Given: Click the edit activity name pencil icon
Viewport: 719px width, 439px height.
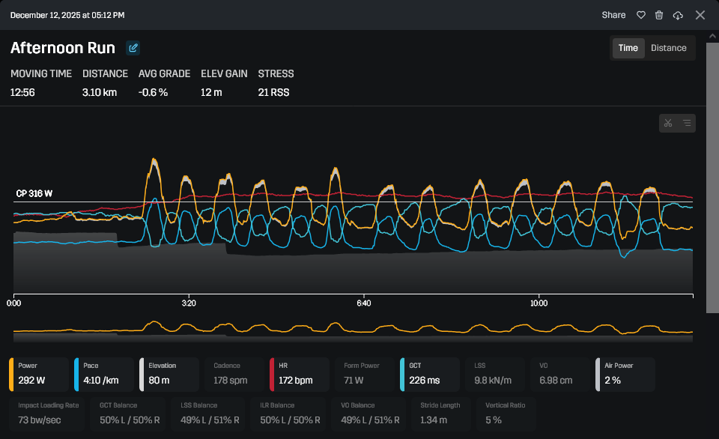Looking at the screenshot, I should pyautogui.click(x=133, y=48).
